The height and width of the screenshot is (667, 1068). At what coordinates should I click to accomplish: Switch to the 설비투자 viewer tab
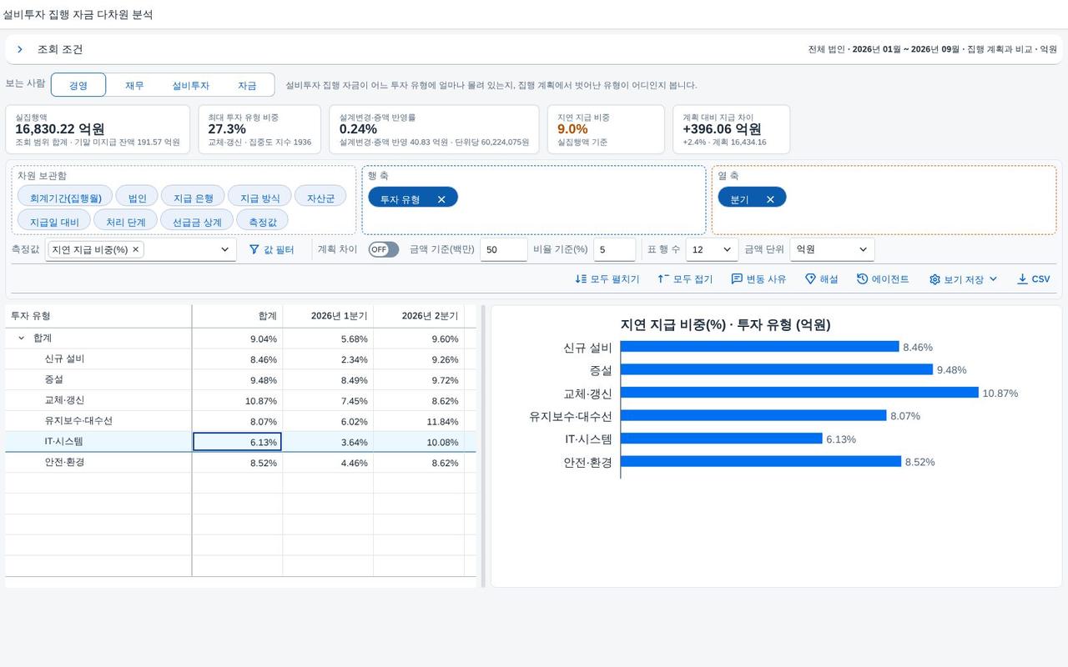click(x=190, y=85)
